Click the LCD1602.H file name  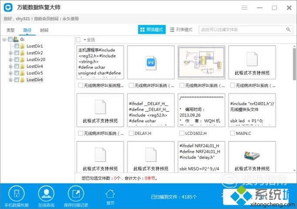pos(196,133)
